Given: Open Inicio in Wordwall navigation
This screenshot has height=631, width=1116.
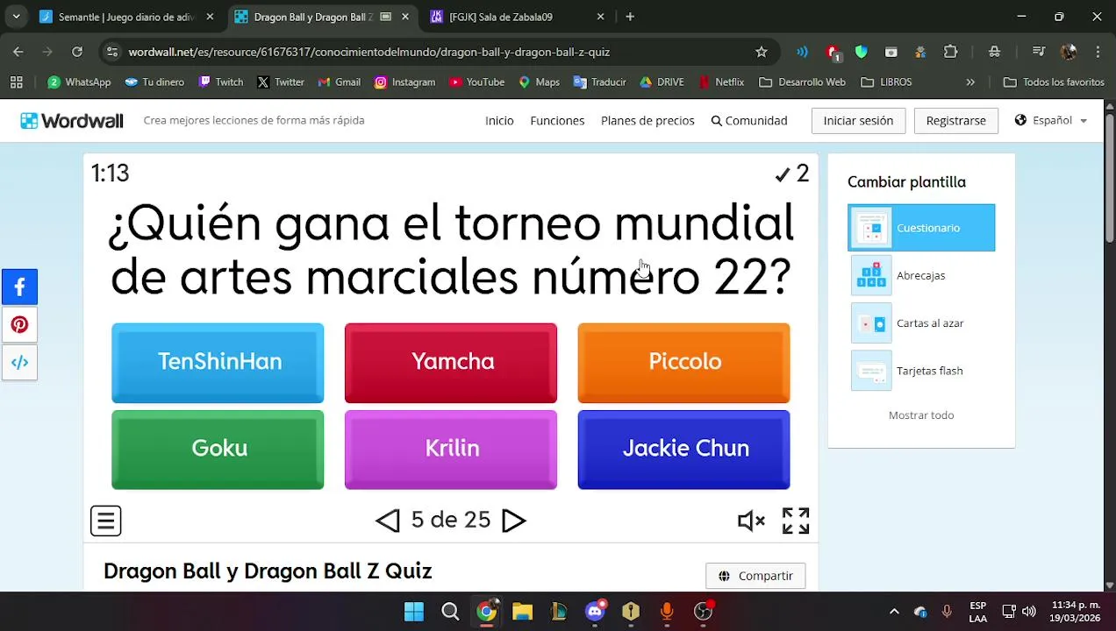Looking at the screenshot, I should tap(499, 121).
